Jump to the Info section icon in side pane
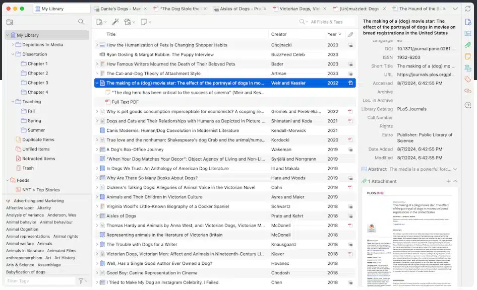Image resolution: width=477 pixels, height=290 pixels. (468, 22)
